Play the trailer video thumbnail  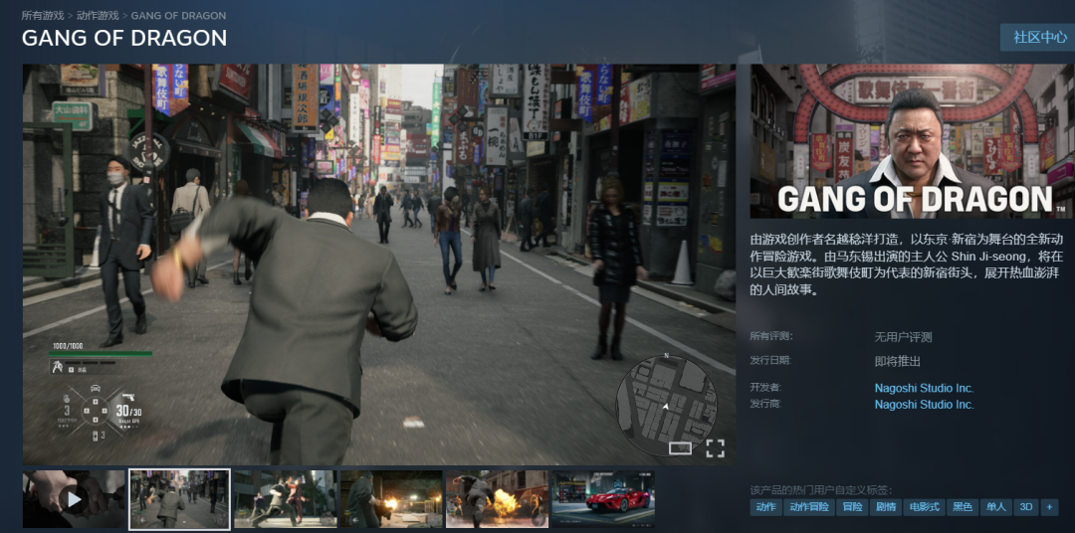[75, 498]
